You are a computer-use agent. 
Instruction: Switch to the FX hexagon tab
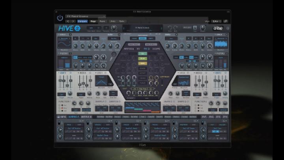147,49
